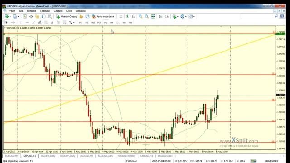Viewport: 290px width, 163px height.
Task: Open the Файл menu
Action: (x=12, y=11)
